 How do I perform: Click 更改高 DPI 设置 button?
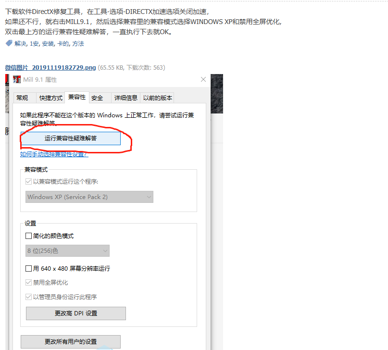[x=75, y=313]
